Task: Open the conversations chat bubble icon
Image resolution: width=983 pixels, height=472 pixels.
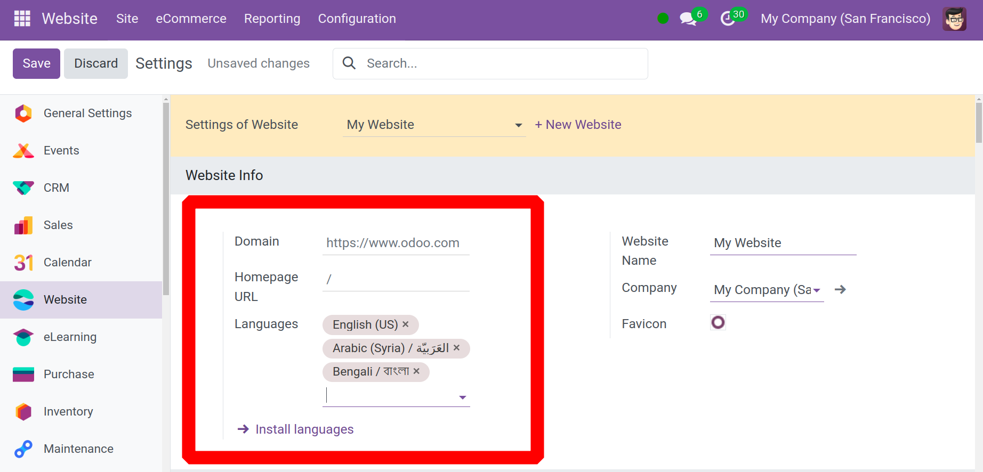Action: point(688,19)
